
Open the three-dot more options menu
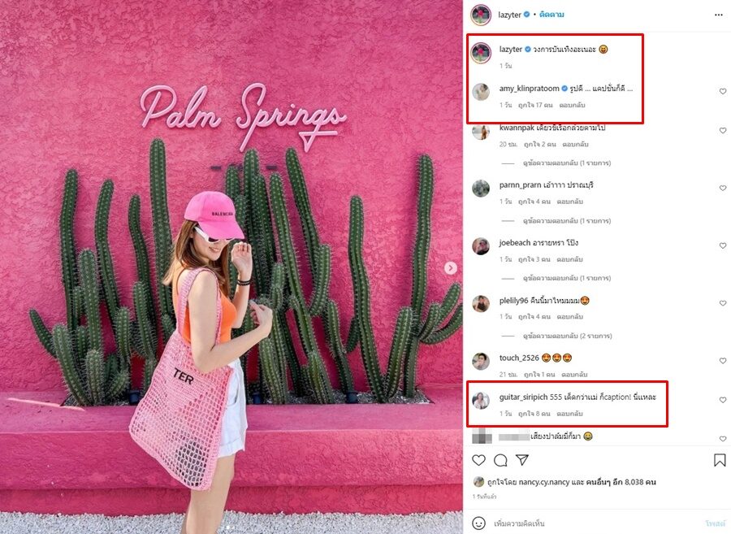pos(719,15)
